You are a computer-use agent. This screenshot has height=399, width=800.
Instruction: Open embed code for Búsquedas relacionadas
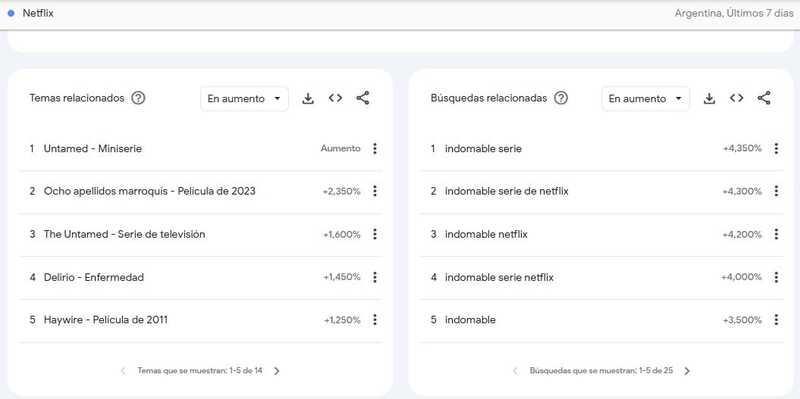(x=736, y=98)
